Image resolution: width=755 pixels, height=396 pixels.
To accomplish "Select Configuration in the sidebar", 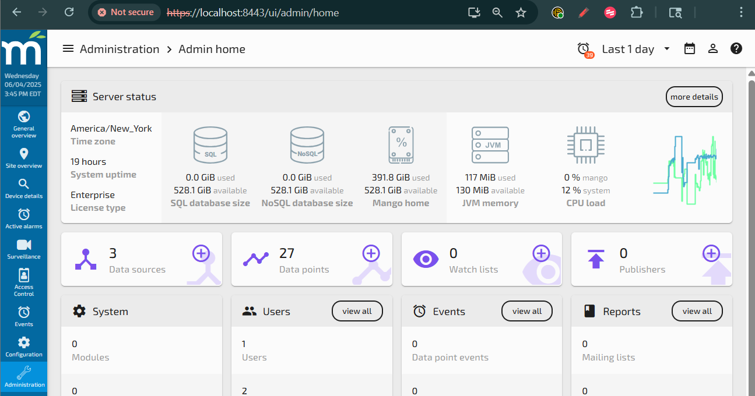I will tap(24, 347).
